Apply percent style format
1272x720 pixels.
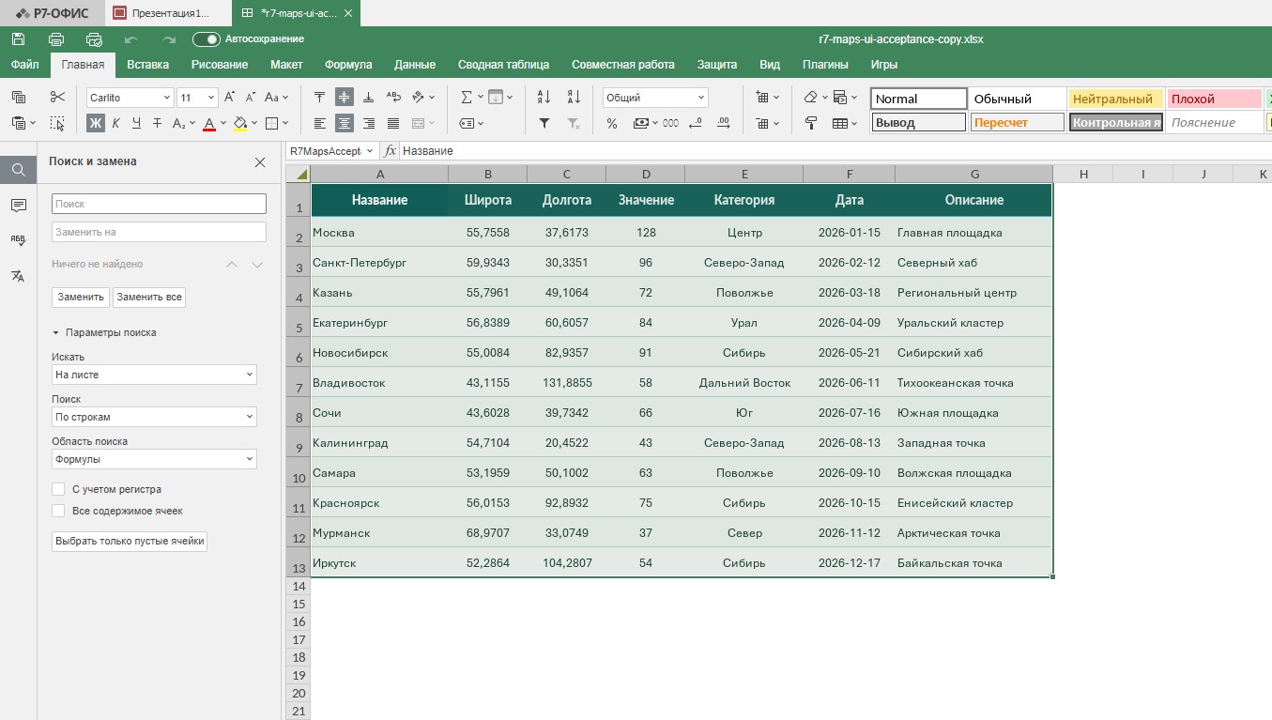[x=612, y=123]
